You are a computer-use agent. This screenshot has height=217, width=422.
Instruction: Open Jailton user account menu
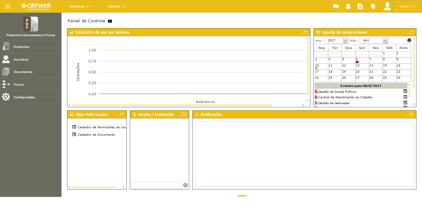[x=407, y=6]
